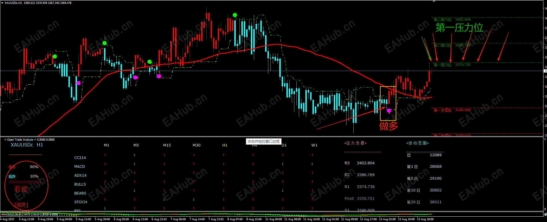
Task: Click the current price marker on the price axis
Action: pyautogui.click(x=546, y=71)
